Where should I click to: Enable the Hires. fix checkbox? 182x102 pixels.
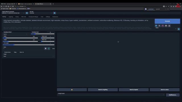click(x=19, y=52)
